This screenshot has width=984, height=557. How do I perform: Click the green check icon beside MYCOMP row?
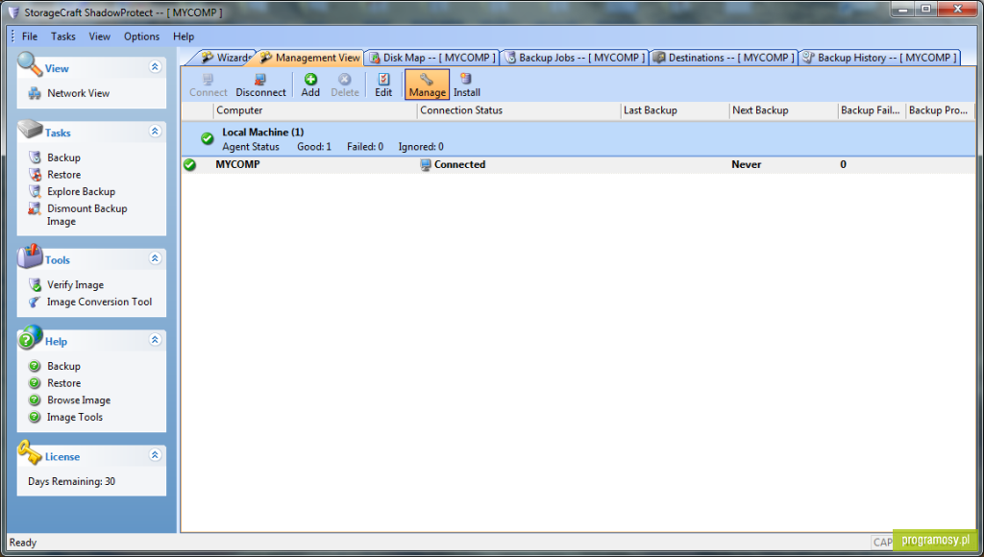[189, 164]
